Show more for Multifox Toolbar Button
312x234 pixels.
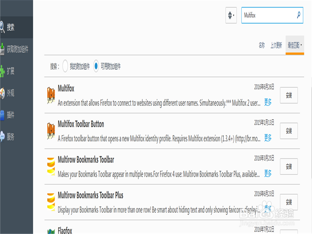[x=268, y=138]
